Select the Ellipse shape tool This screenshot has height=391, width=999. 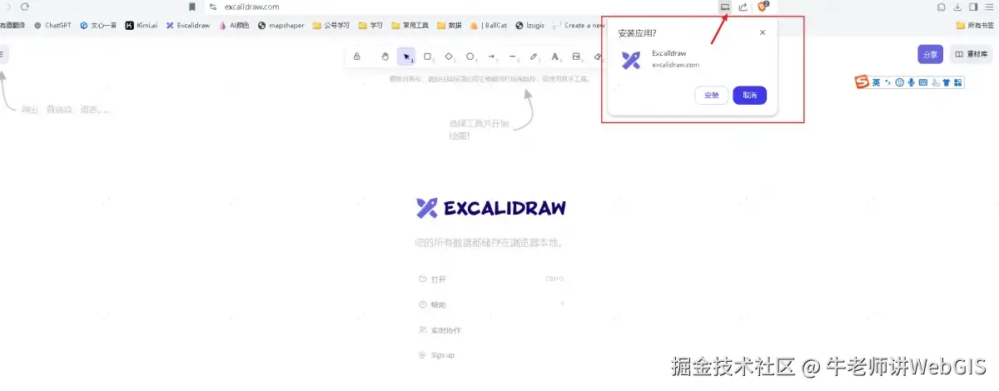pyautogui.click(x=470, y=57)
